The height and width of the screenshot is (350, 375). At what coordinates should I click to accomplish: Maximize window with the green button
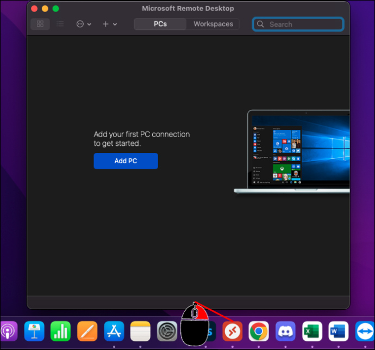point(56,9)
